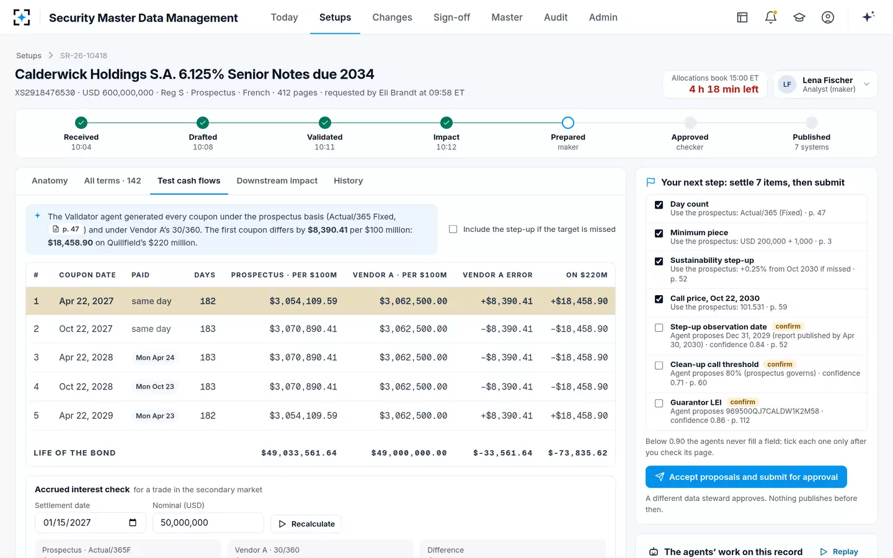Select coupon row Apr 22, 2027
The image size is (893, 558).
tap(321, 301)
